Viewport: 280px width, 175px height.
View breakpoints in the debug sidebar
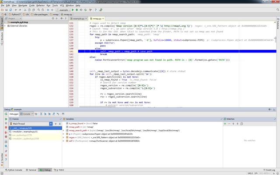(6, 132)
